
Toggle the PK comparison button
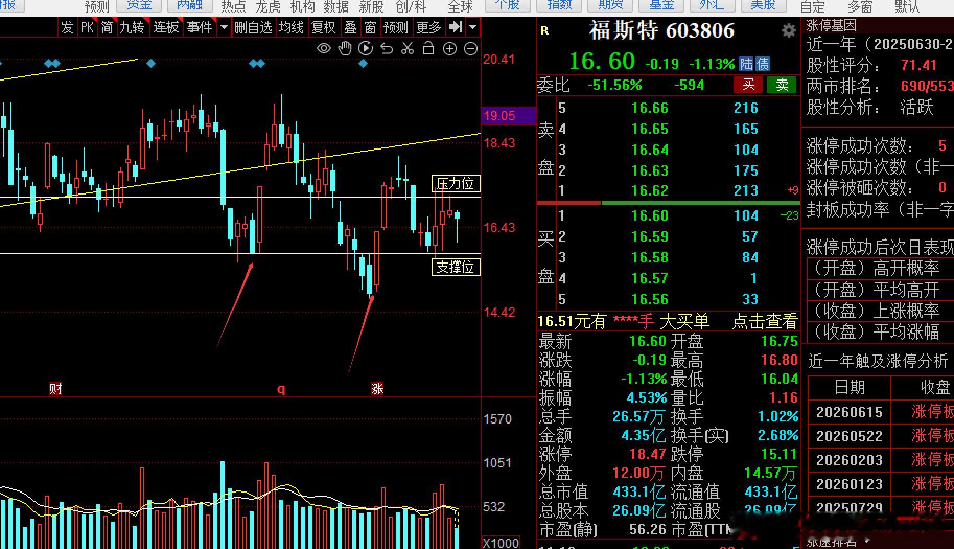click(x=87, y=27)
